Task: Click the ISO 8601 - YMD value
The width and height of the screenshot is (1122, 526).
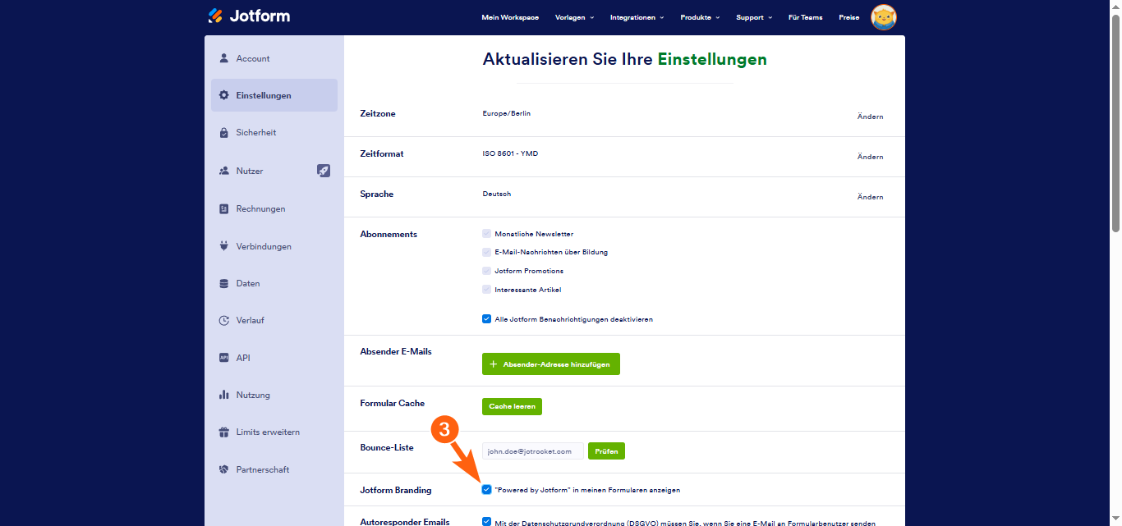Action: (x=510, y=153)
